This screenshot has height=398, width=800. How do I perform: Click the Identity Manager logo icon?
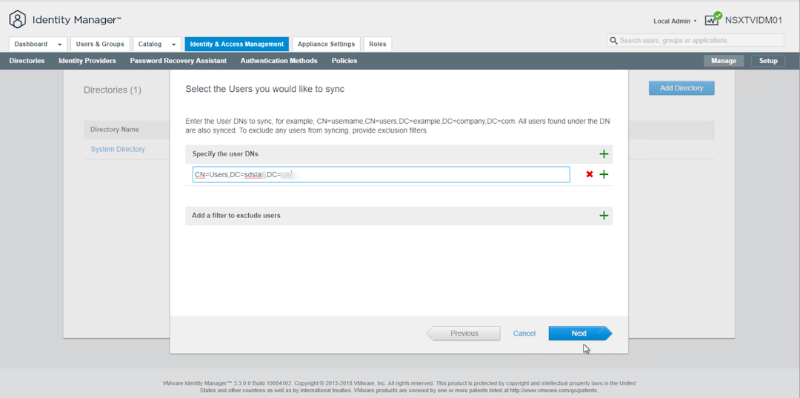click(17, 20)
